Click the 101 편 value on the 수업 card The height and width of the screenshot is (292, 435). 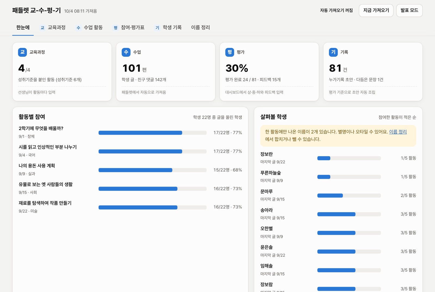pyautogui.click(x=135, y=68)
